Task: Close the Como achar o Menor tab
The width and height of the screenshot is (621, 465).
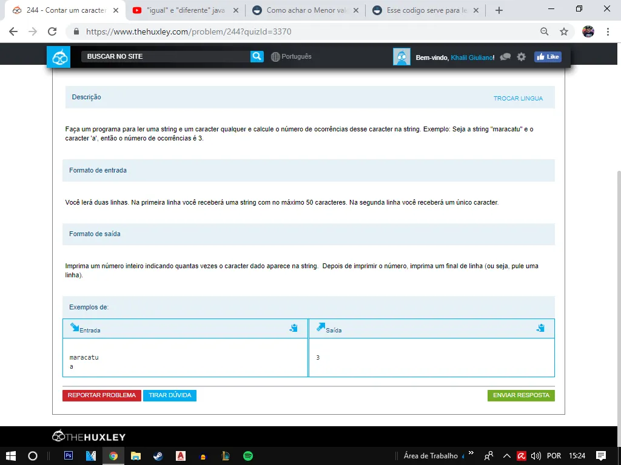Action: [x=356, y=11]
